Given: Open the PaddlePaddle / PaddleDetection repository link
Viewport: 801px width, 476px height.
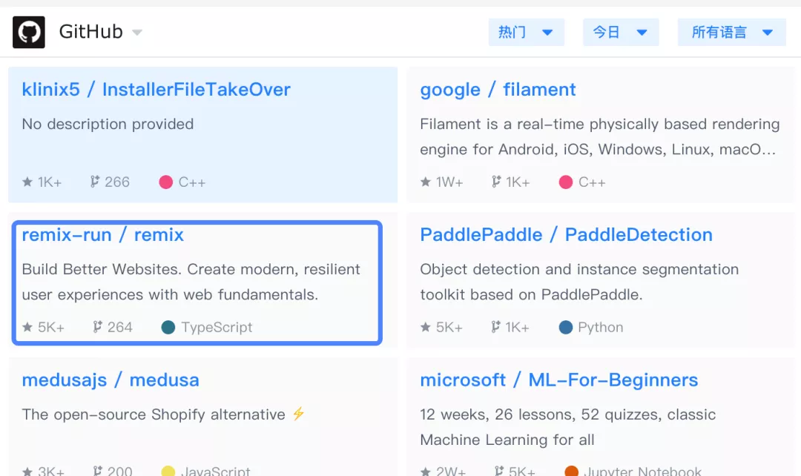Looking at the screenshot, I should point(566,234).
